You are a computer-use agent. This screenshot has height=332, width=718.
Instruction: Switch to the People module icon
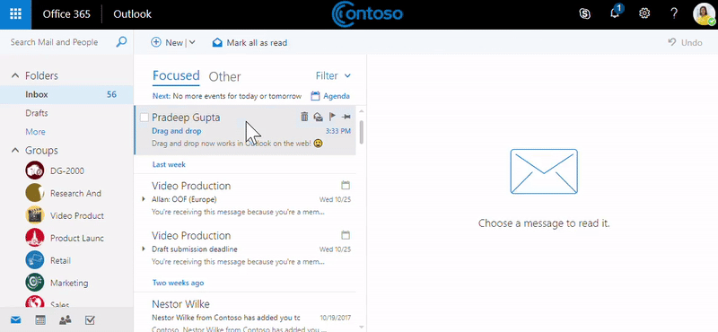(65, 319)
